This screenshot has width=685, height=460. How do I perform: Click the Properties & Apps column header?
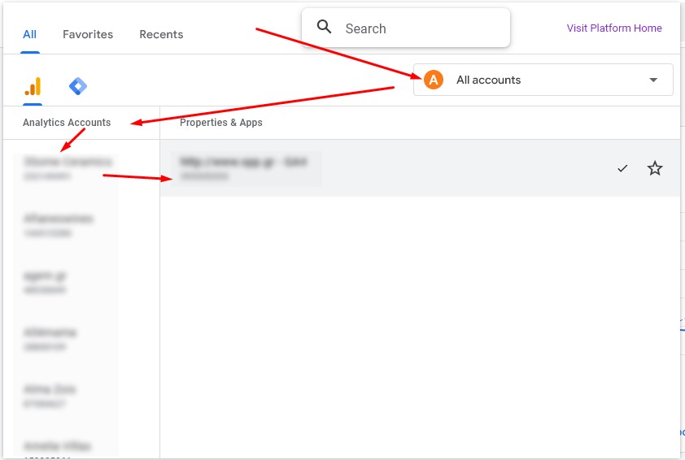[220, 123]
